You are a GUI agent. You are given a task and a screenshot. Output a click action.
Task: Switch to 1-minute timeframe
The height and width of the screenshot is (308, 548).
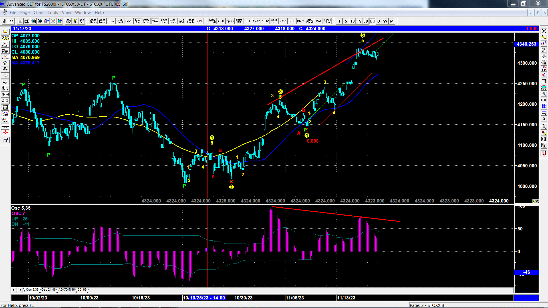click(x=339, y=21)
